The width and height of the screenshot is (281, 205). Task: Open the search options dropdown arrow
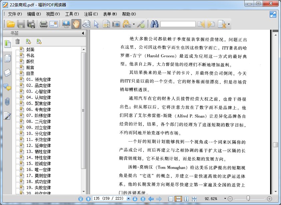pos(229,24)
